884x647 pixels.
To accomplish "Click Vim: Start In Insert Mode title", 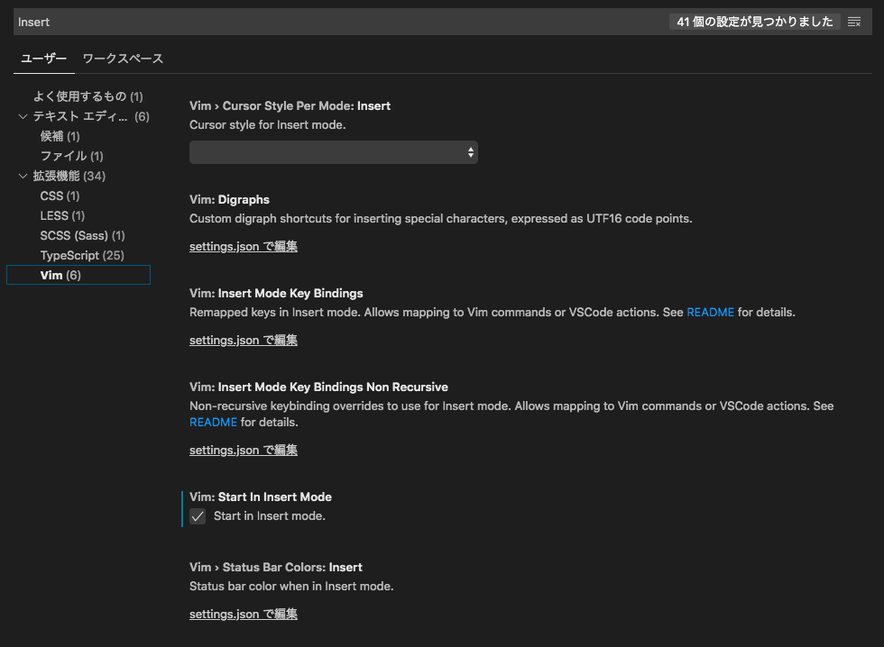I will pyautogui.click(x=261, y=497).
